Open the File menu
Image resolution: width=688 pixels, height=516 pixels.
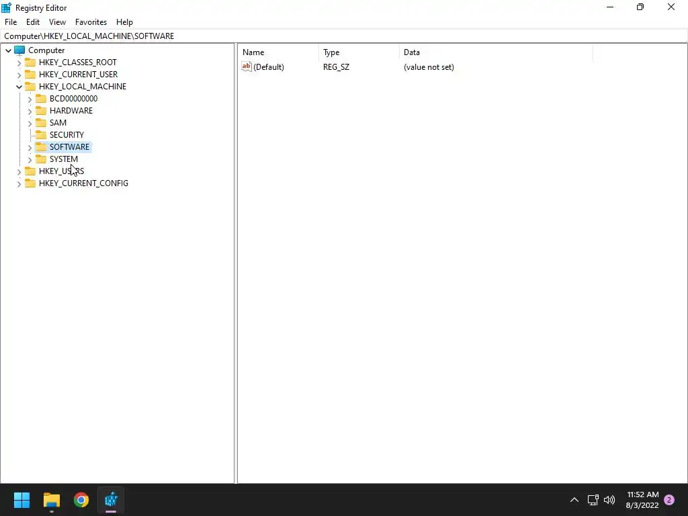tap(11, 22)
